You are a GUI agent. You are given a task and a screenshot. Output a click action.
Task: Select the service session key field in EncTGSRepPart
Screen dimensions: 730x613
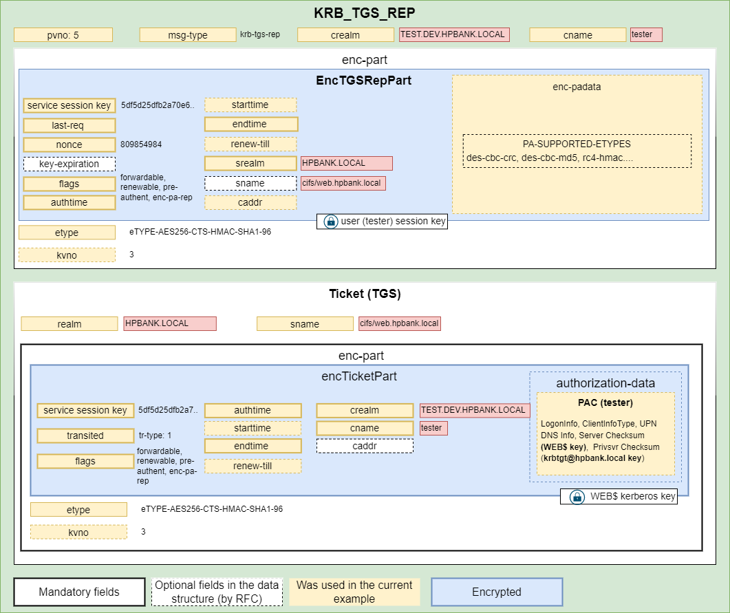[69, 105]
